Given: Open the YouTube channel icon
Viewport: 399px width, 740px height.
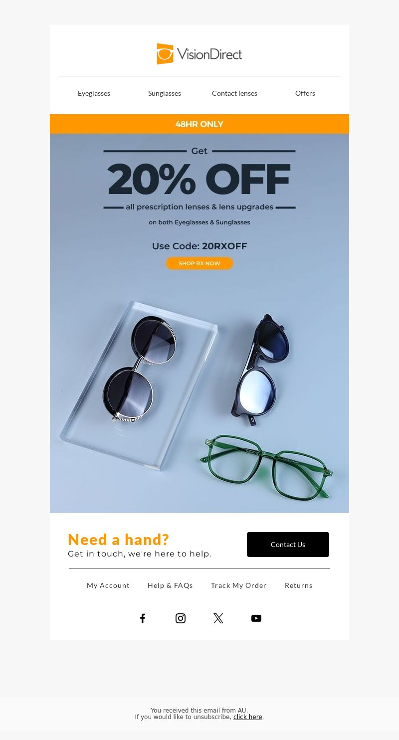Looking at the screenshot, I should 256,618.
